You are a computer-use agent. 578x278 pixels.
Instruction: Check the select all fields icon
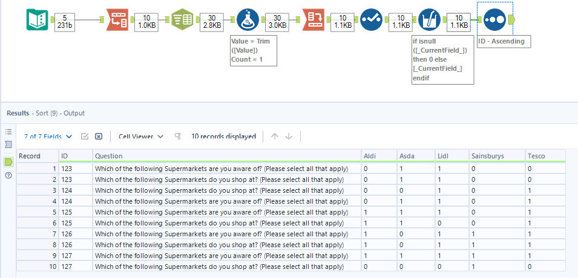(x=85, y=137)
